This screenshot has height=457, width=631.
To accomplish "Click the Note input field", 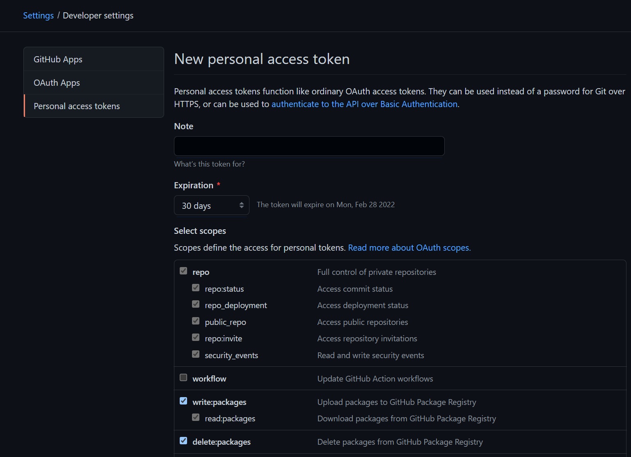I will [309, 146].
